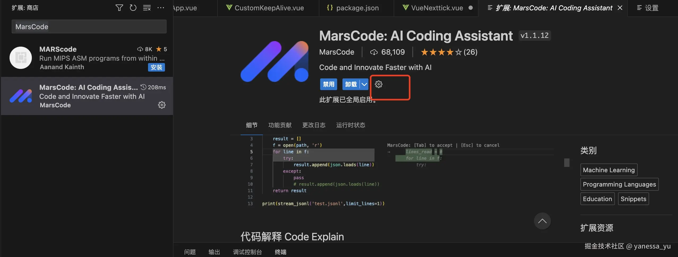The height and width of the screenshot is (257, 678).
Task: Open the 更改日志 changelog tab
Action: [314, 125]
